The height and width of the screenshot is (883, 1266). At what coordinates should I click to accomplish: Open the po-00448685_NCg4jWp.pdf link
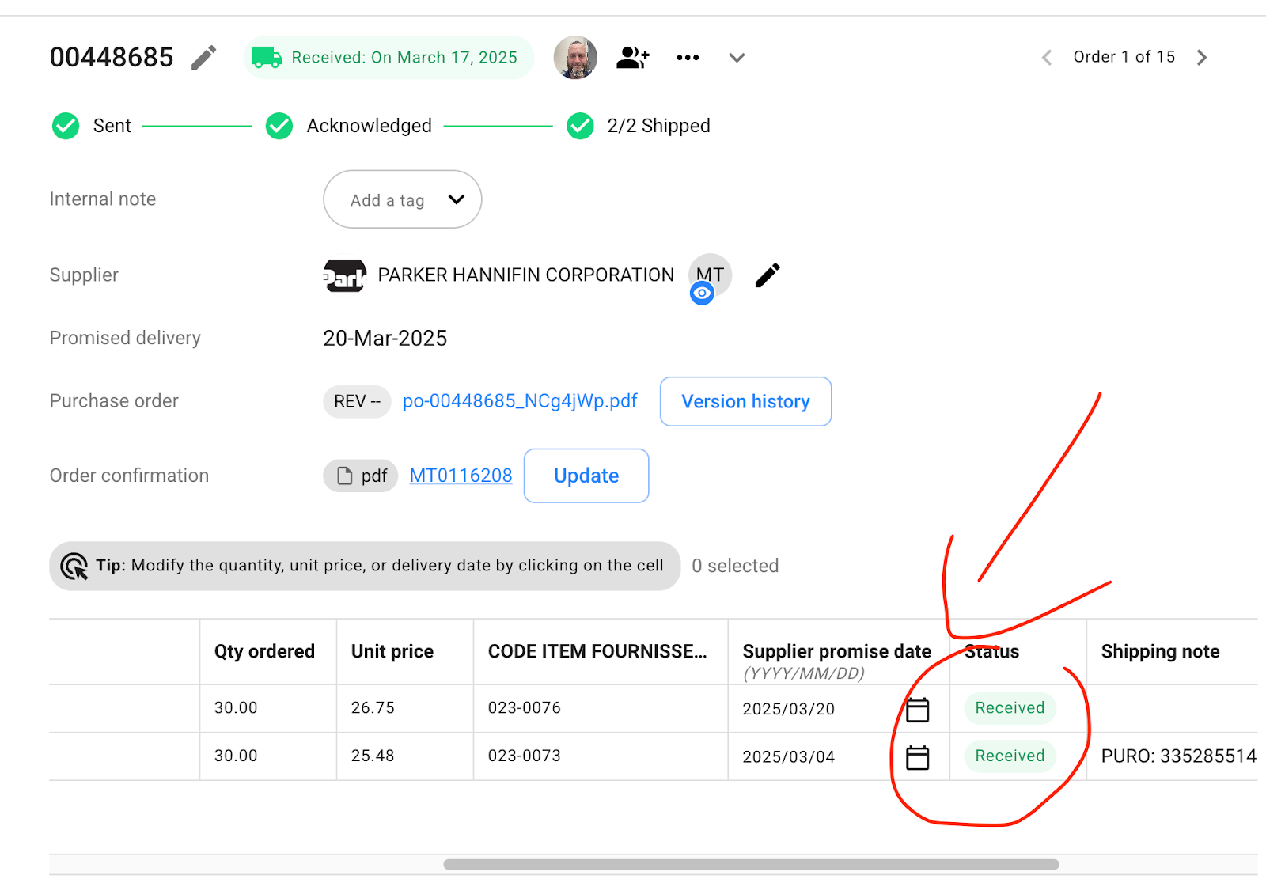(520, 401)
